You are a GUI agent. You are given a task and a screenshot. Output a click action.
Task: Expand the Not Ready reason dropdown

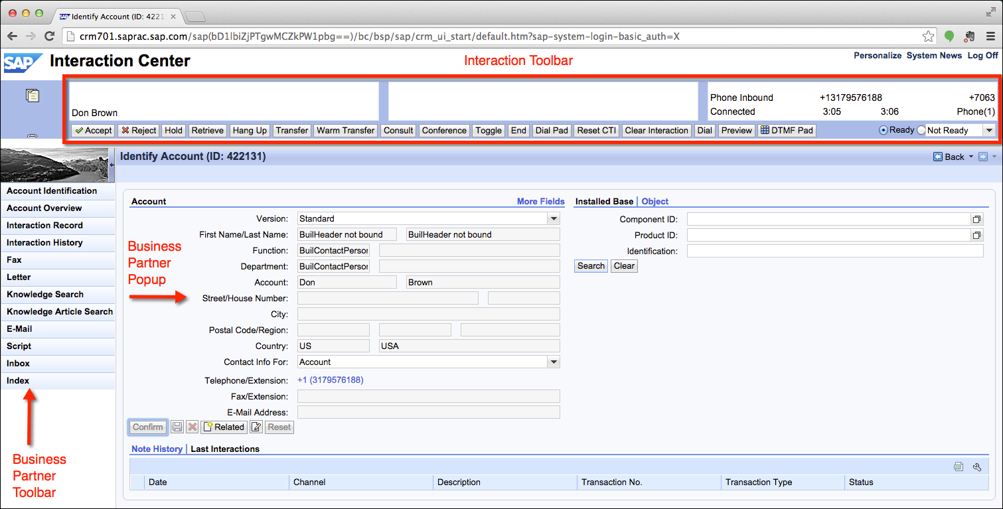pos(989,131)
